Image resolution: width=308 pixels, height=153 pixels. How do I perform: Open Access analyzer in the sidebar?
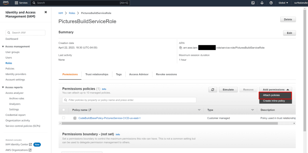15,93
